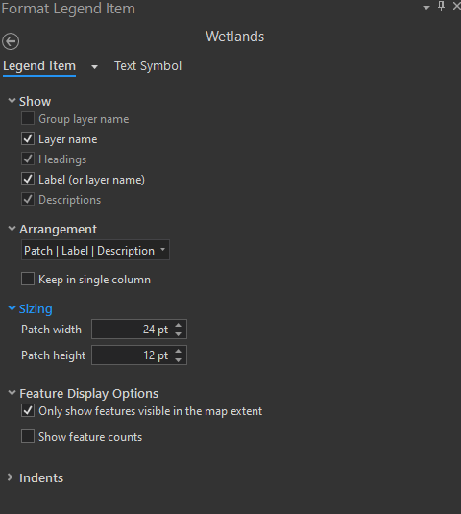Viewport: 461px width, 514px height.
Task: Decrease Patch height with down arrow
Action: tap(178, 359)
